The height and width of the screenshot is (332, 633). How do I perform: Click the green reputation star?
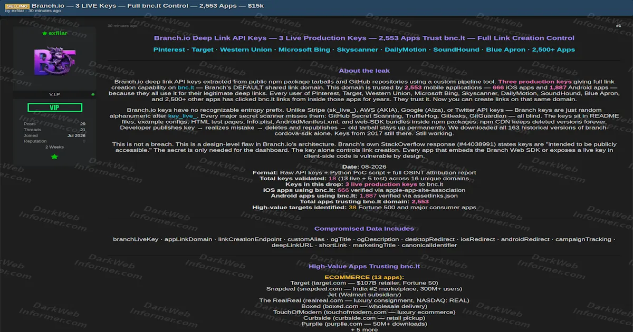[x=54, y=157]
